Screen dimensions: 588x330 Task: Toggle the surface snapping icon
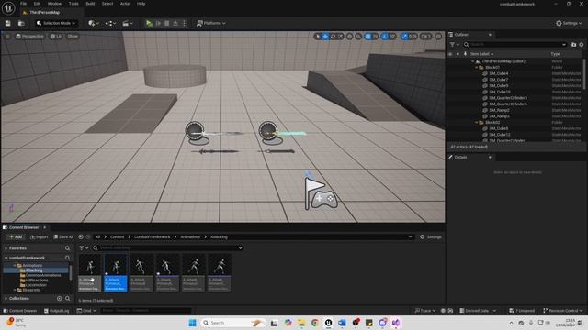click(358, 37)
